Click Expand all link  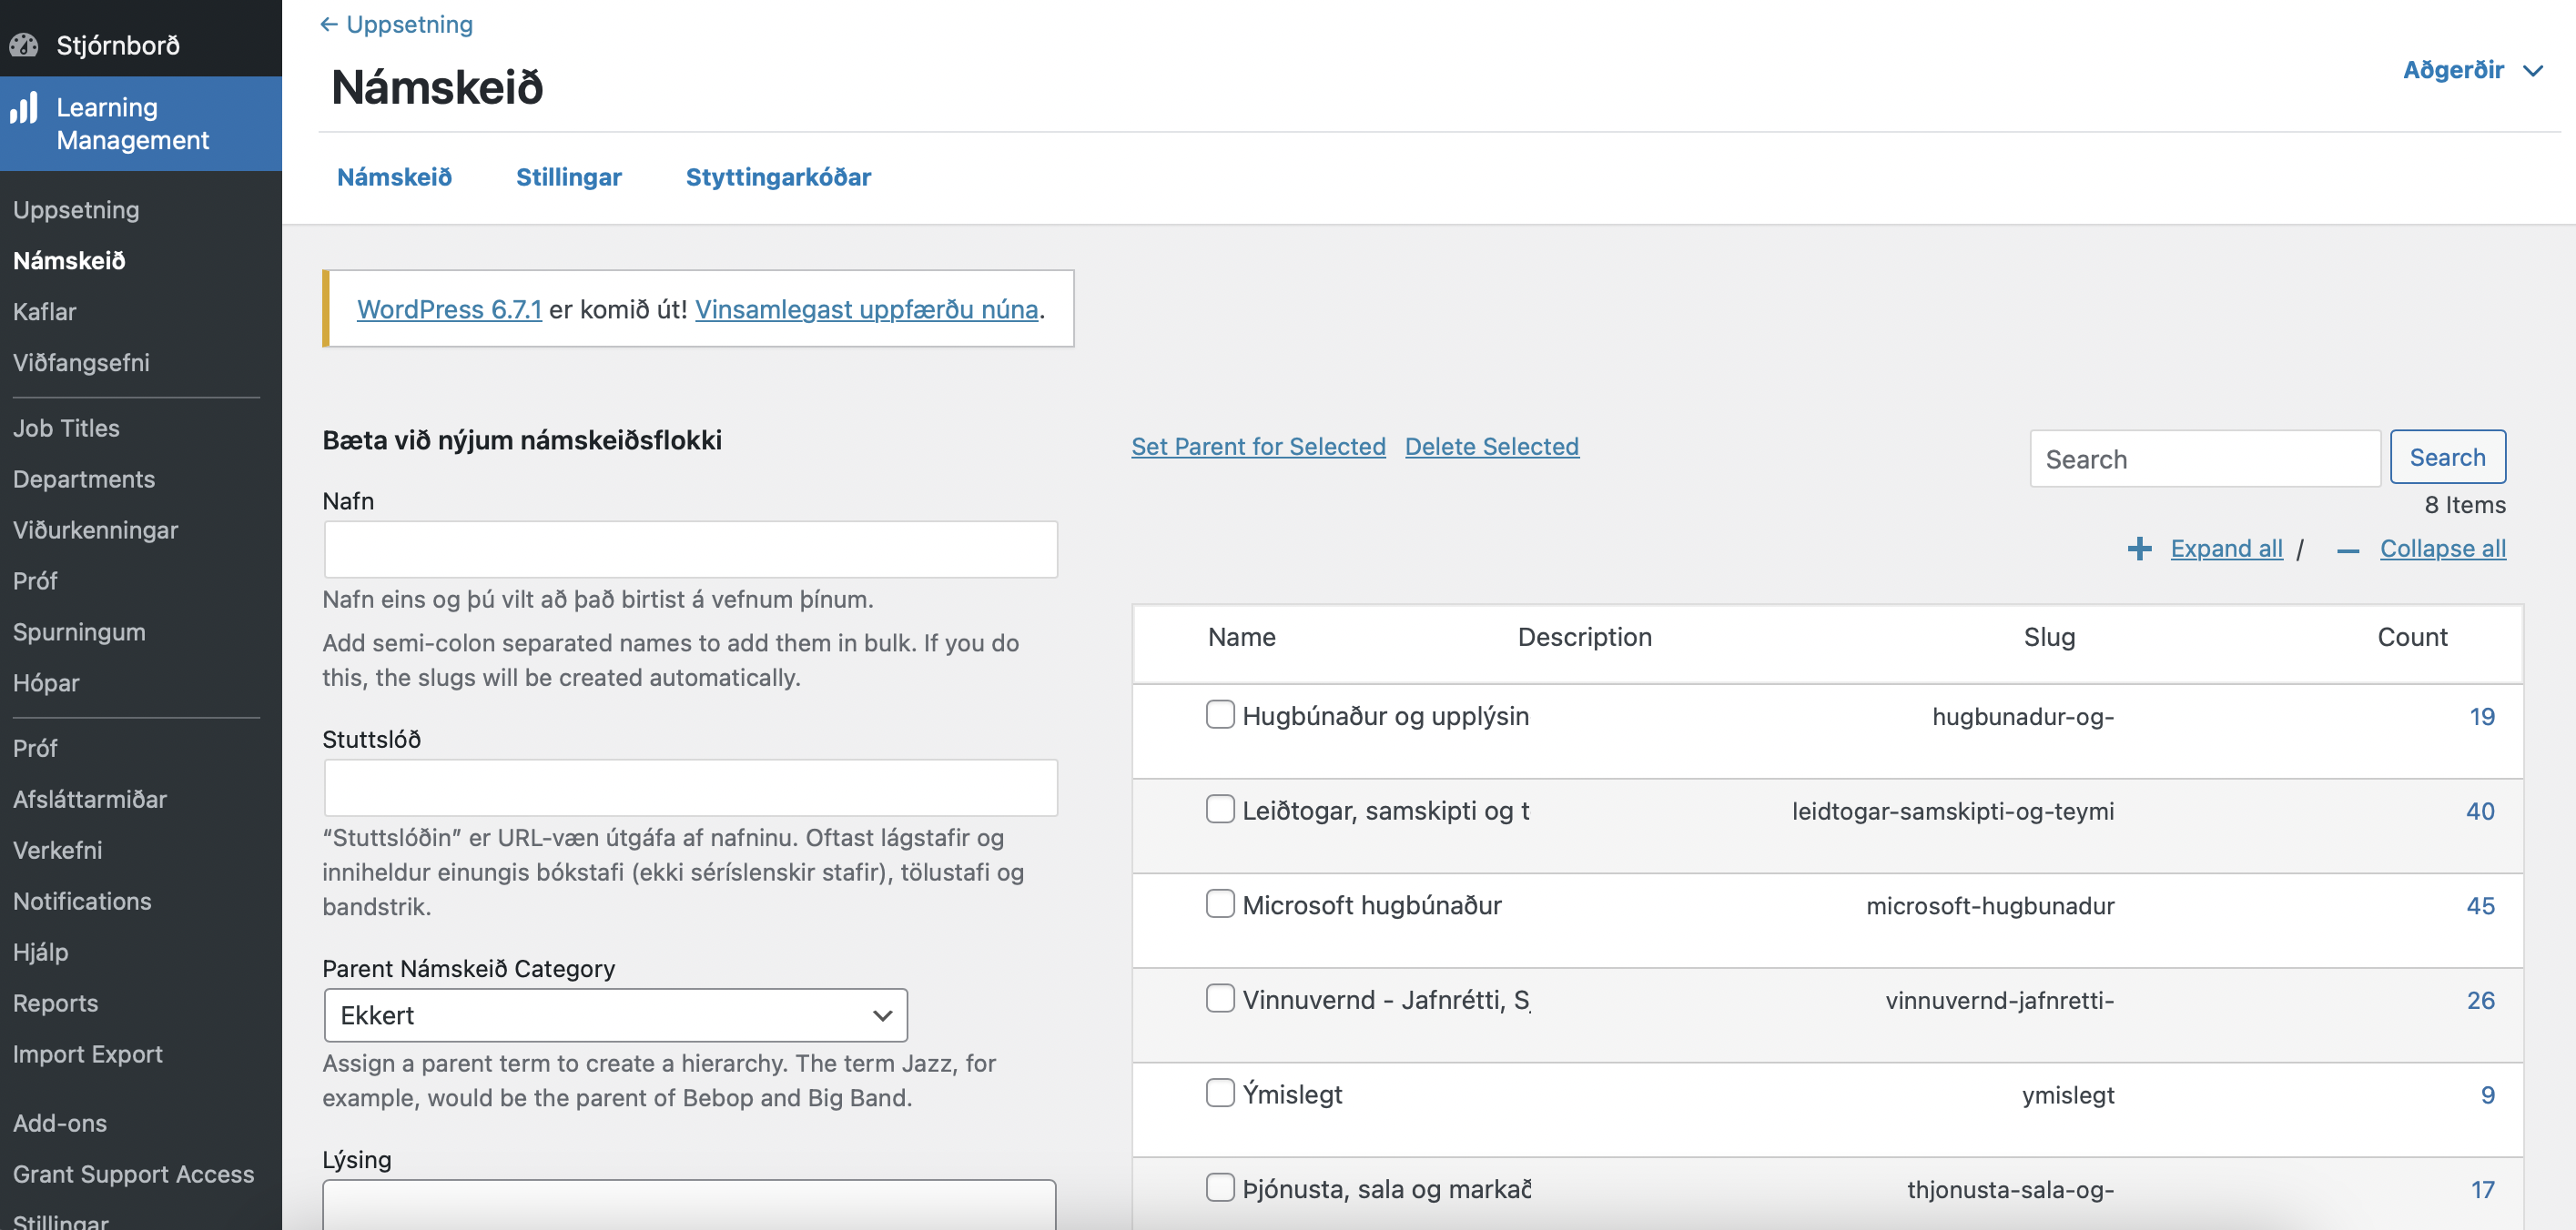(x=2226, y=549)
